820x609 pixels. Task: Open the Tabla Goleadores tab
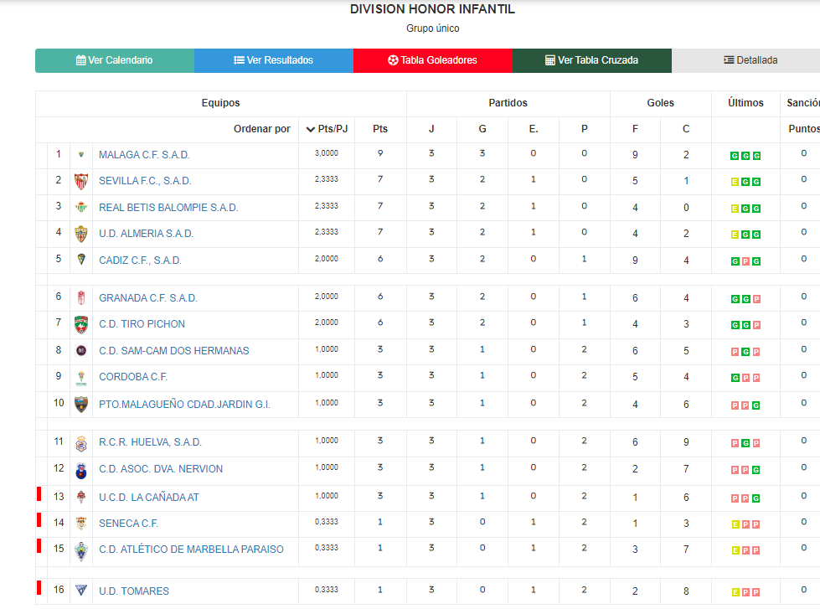(x=432, y=60)
